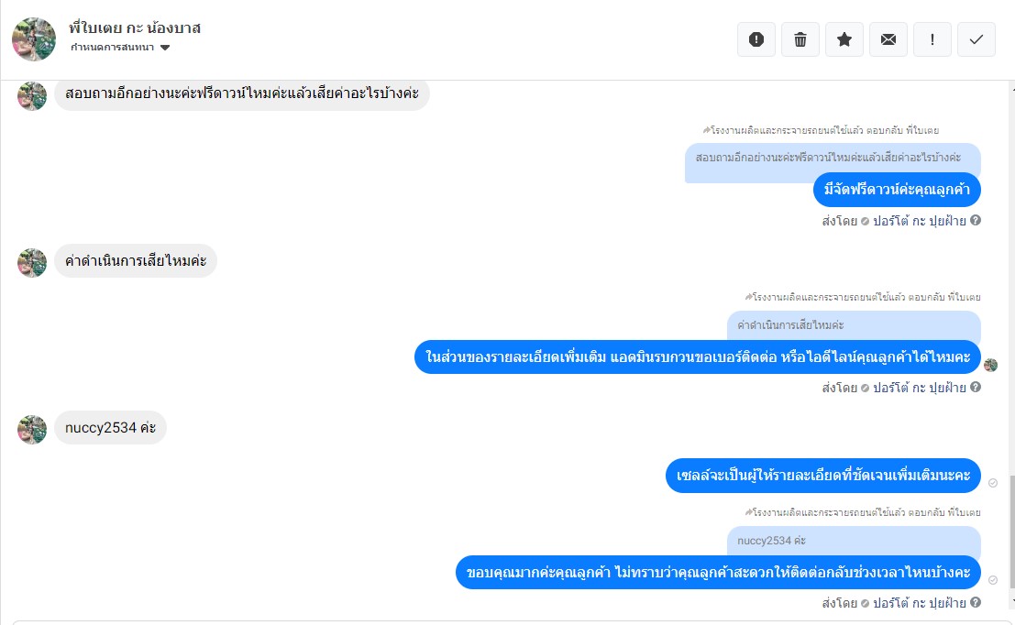Select the nuccy2534 customer message bubble
Image resolution: width=1015 pixels, height=625 pixels.
pos(110,428)
